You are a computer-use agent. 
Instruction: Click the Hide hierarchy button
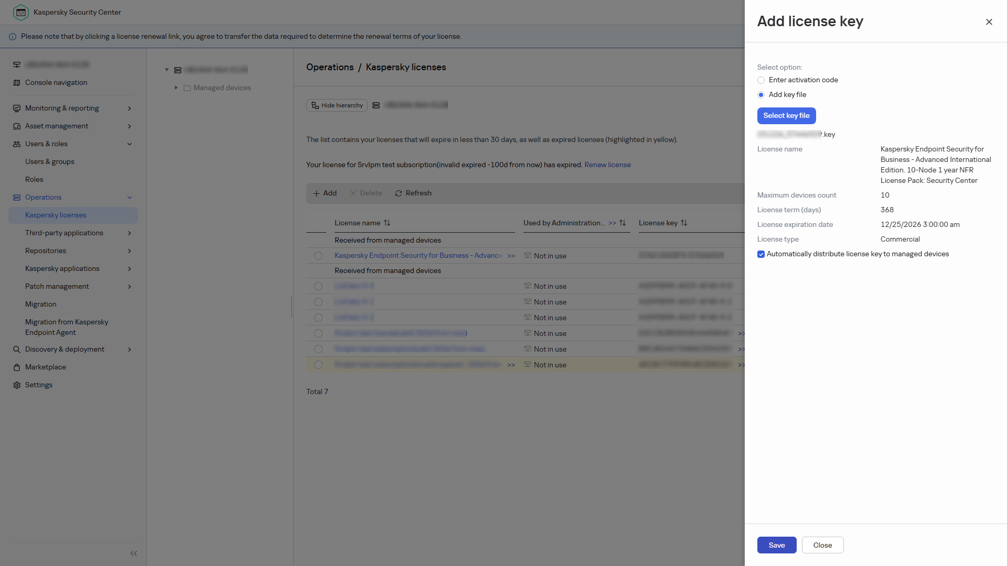337,105
